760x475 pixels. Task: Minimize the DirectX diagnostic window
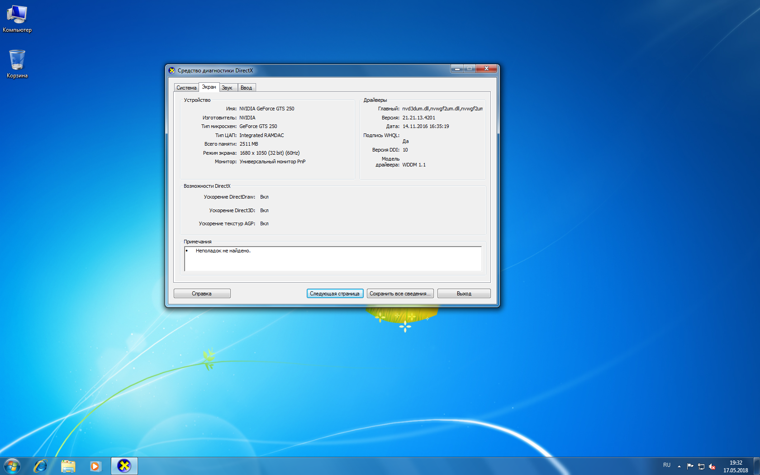[457, 68]
